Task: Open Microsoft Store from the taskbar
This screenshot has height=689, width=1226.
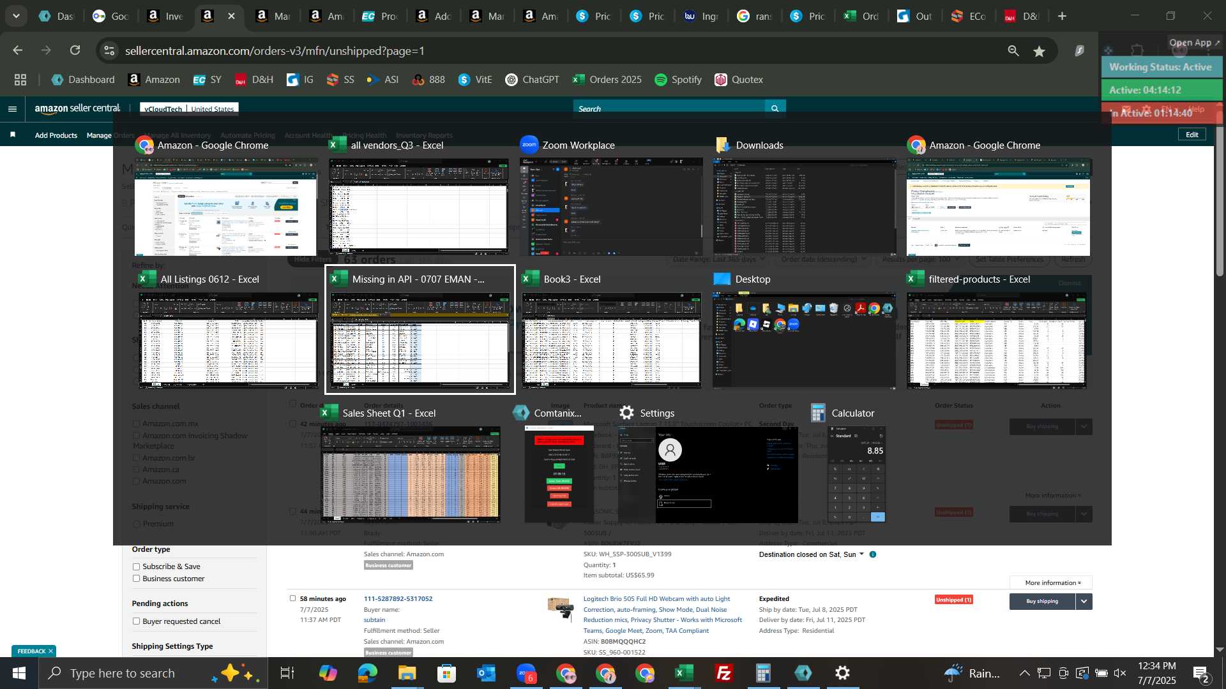Action: click(x=446, y=673)
